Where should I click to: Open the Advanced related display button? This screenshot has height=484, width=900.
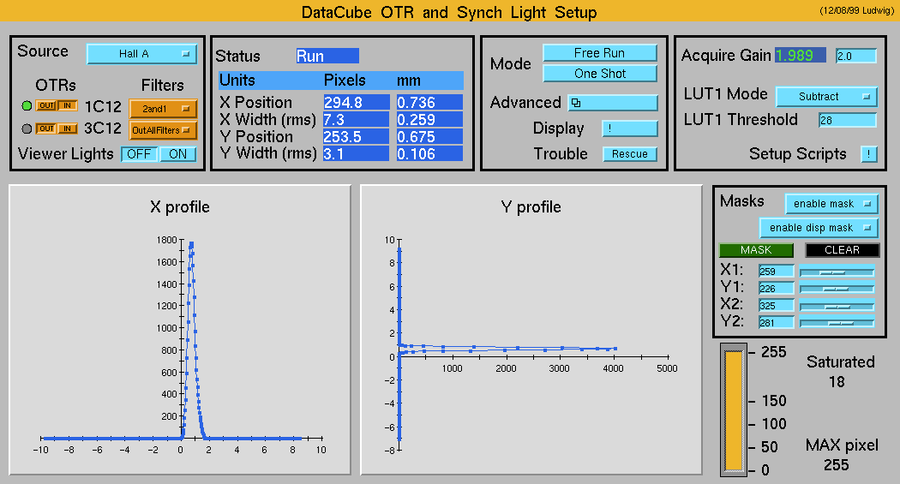tap(612, 103)
